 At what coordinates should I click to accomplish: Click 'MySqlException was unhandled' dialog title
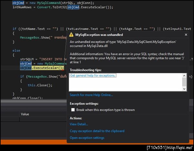[x=99, y=35]
